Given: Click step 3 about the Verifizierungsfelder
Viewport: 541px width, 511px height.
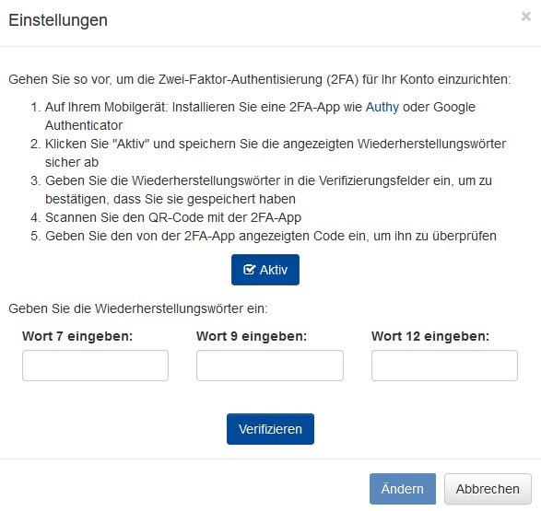Looking at the screenshot, I should (x=261, y=190).
